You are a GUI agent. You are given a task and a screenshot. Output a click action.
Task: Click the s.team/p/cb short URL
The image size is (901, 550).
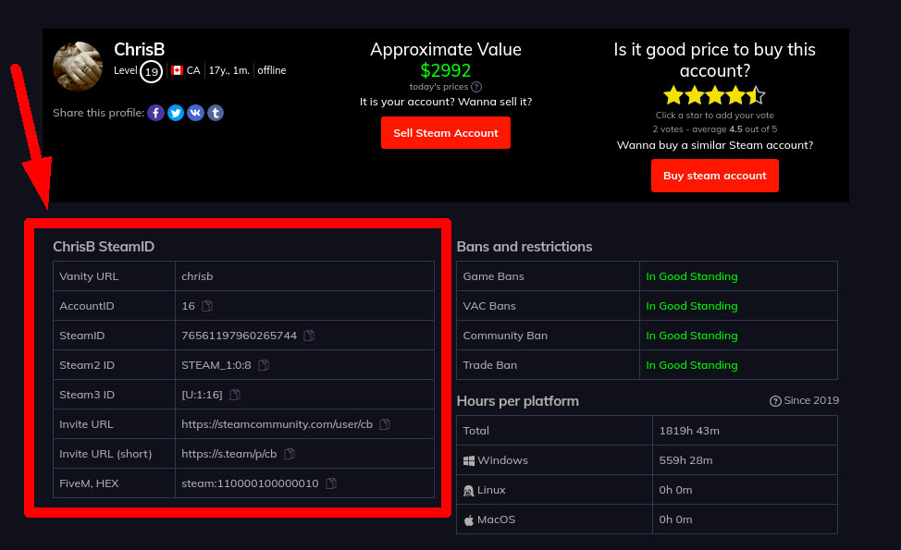click(x=229, y=454)
